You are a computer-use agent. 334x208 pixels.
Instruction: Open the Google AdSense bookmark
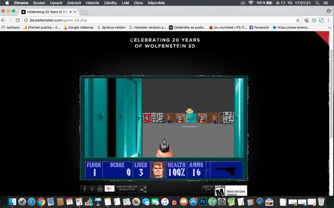point(78,27)
